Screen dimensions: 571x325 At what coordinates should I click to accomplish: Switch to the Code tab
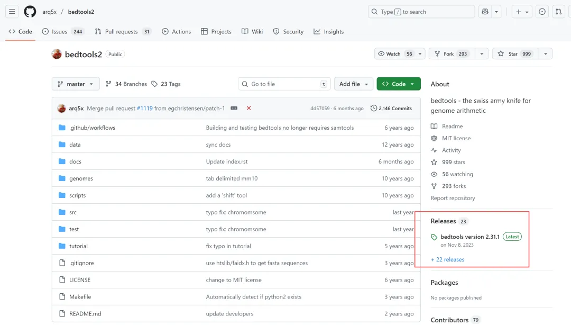point(21,31)
